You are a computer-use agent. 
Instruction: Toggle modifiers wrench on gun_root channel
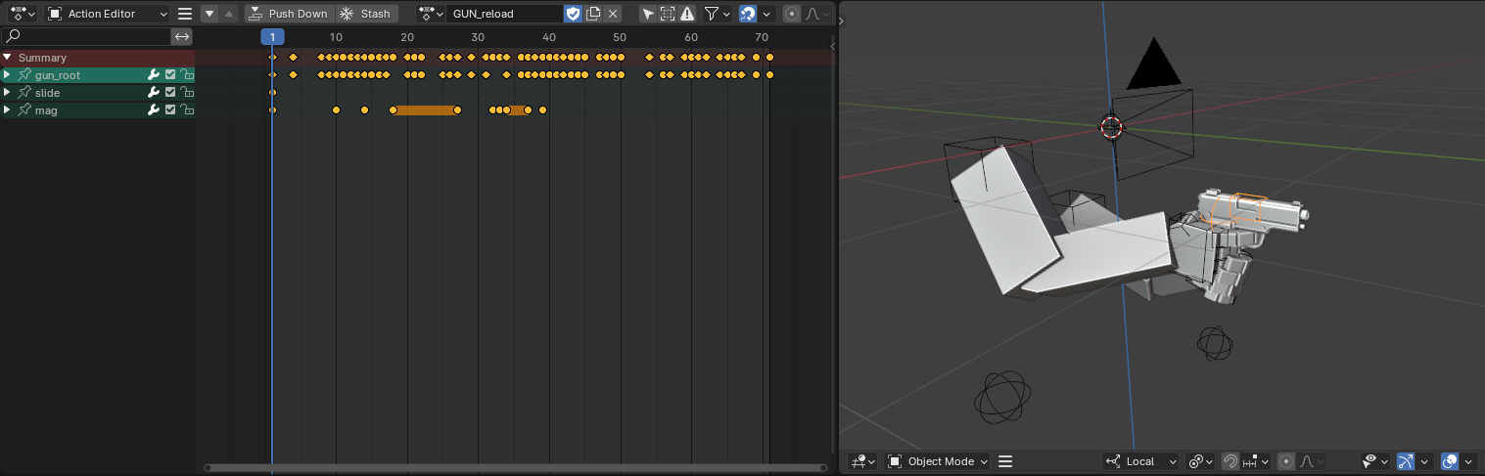154,75
